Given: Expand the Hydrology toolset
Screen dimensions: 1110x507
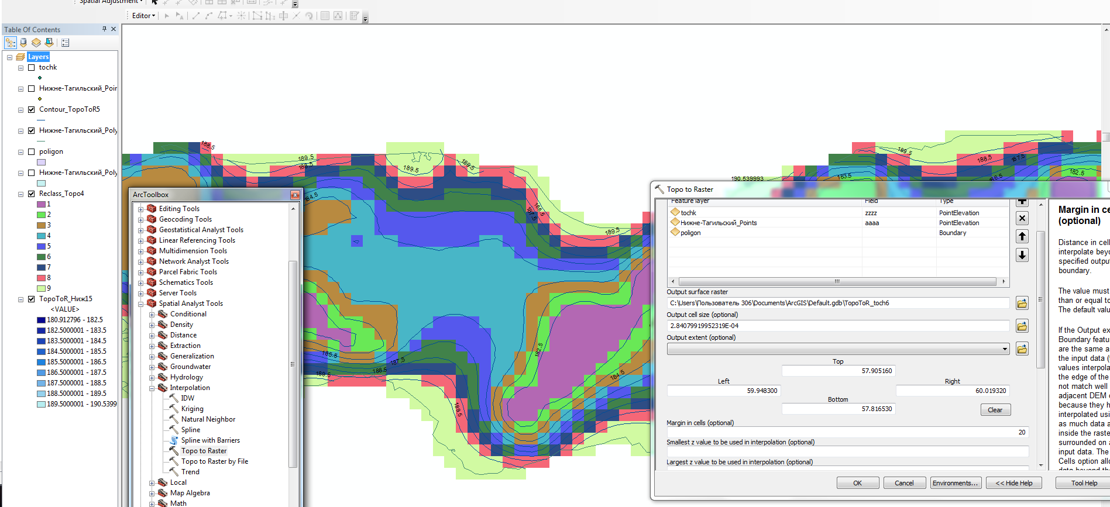Looking at the screenshot, I should (152, 377).
